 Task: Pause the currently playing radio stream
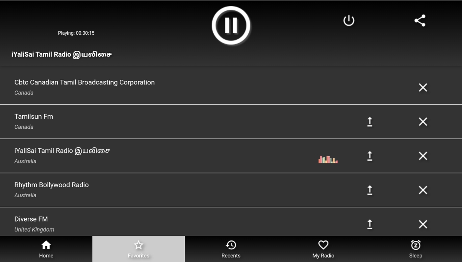[x=231, y=25]
